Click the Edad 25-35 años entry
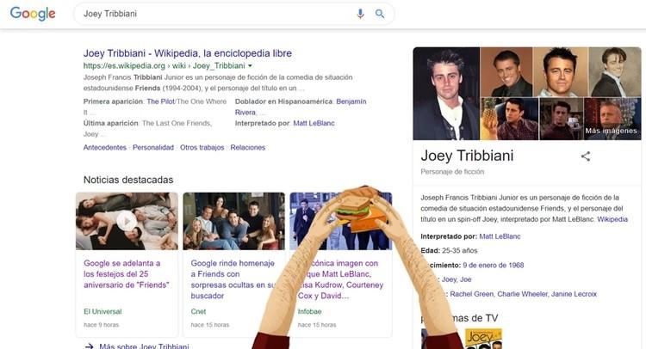This screenshot has width=646, height=349. click(x=449, y=251)
